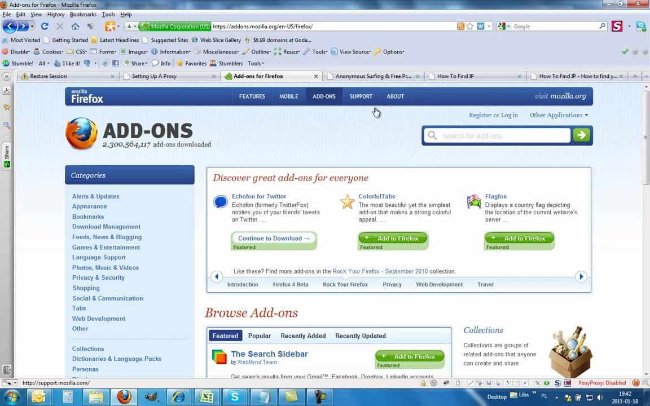
Task: Click the sidebar magnifier icon
Action: click(7, 125)
